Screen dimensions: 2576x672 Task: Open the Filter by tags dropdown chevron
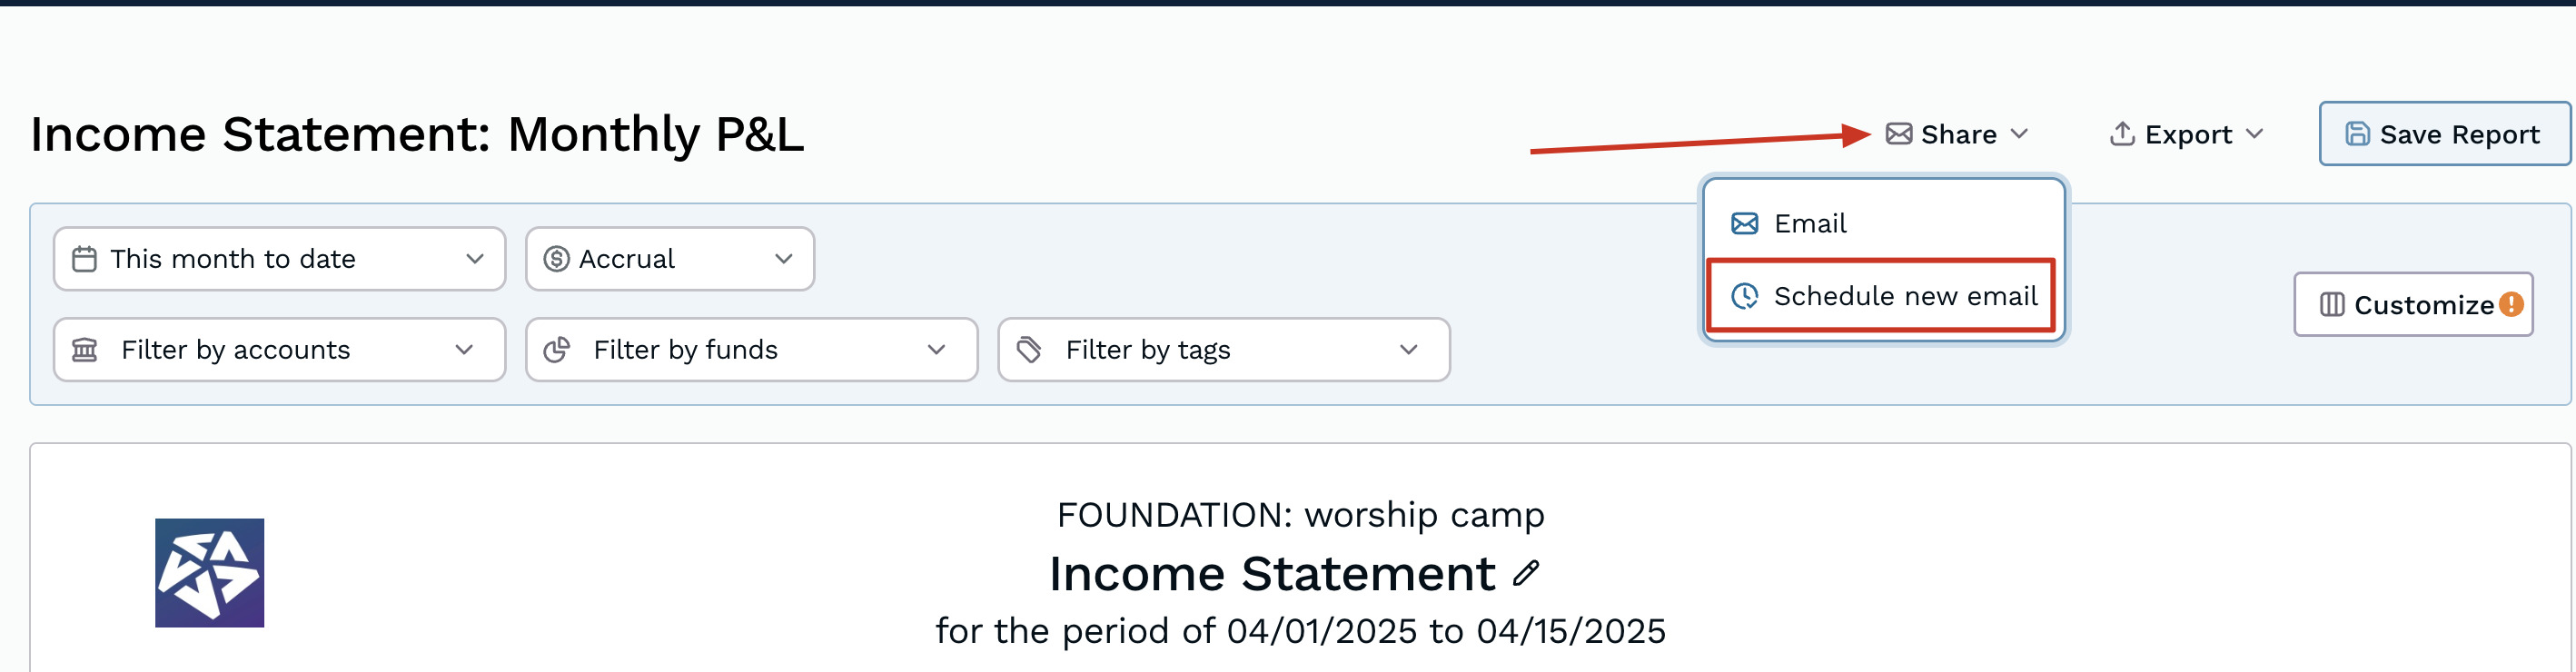click(1408, 350)
